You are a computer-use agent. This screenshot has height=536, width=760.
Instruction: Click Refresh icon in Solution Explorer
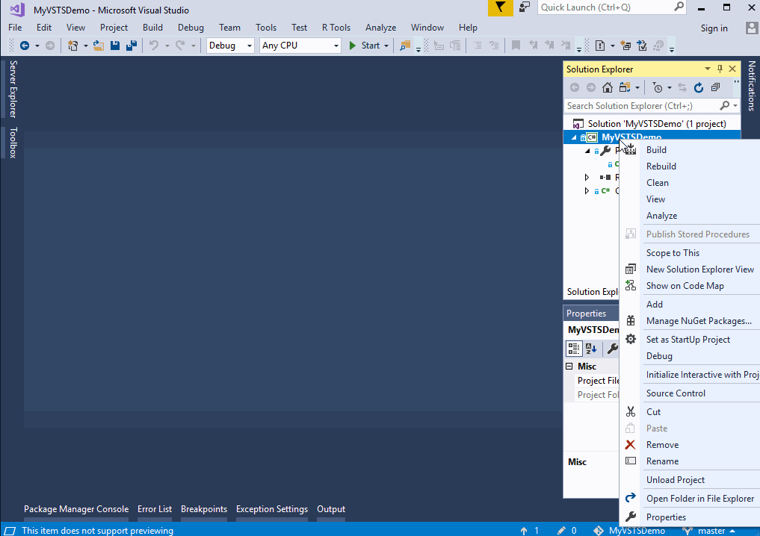(x=699, y=87)
